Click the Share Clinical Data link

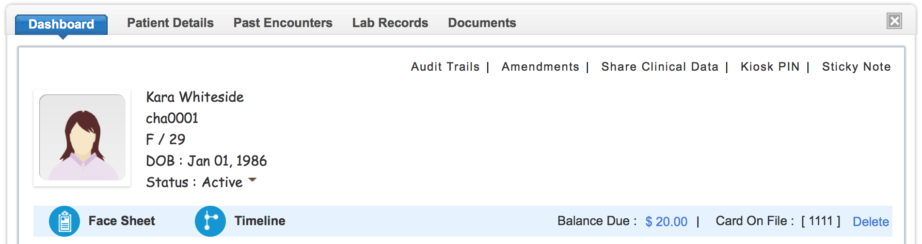point(660,67)
